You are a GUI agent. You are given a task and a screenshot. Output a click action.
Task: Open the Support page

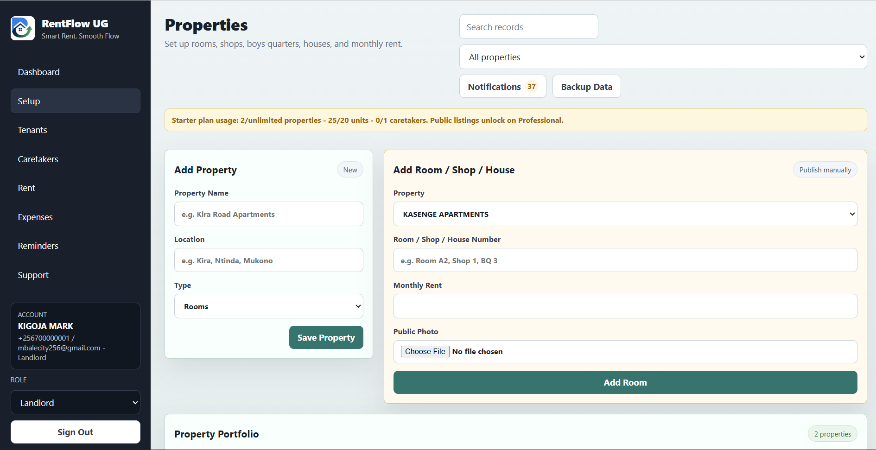(76, 275)
